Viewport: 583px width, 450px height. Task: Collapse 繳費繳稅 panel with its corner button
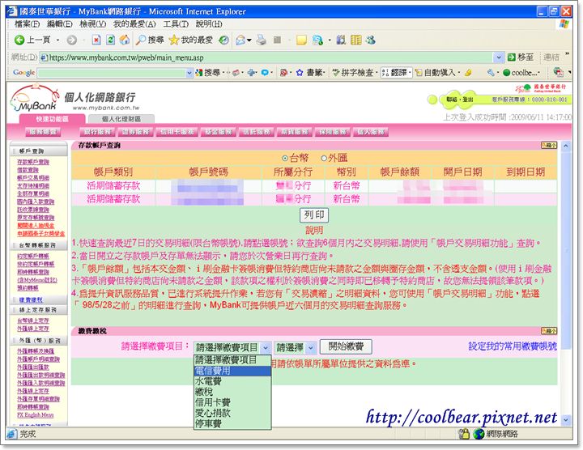click(549, 330)
